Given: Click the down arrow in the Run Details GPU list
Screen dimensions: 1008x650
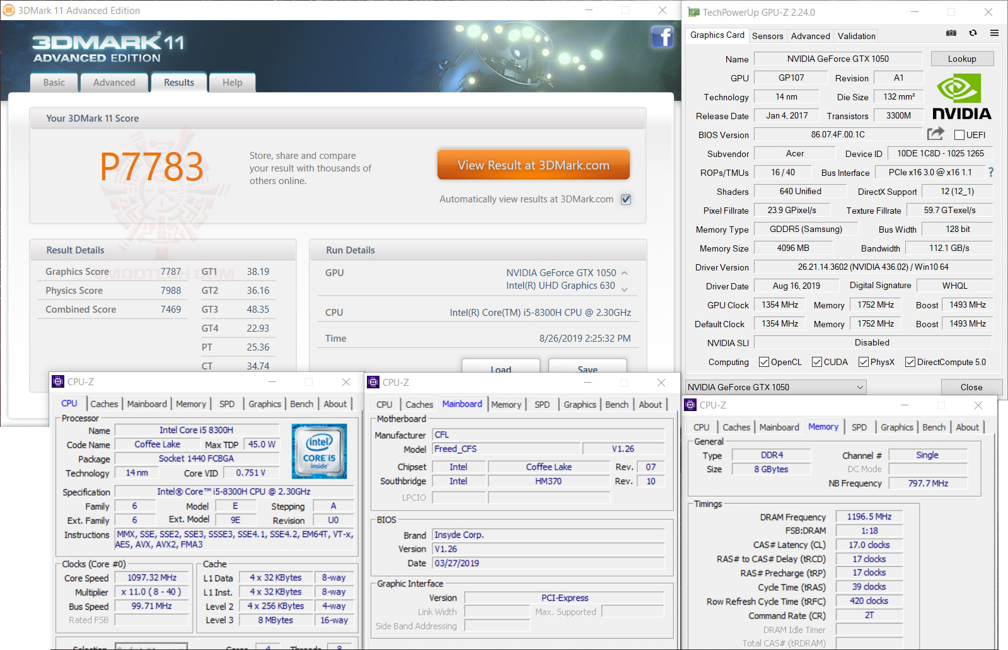Looking at the screenshot, I should coord(625,289).
